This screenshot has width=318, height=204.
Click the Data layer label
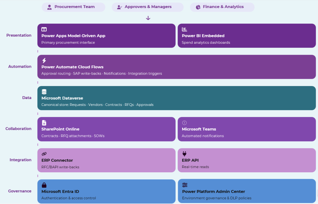tap(27, 97)
